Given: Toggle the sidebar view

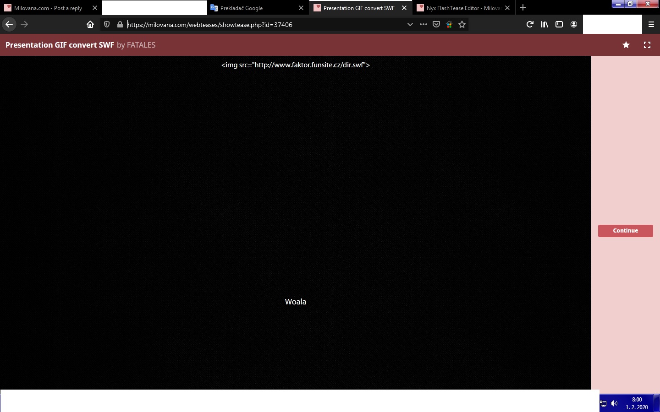Looking at the screenshot, I should tap(559, 24).
